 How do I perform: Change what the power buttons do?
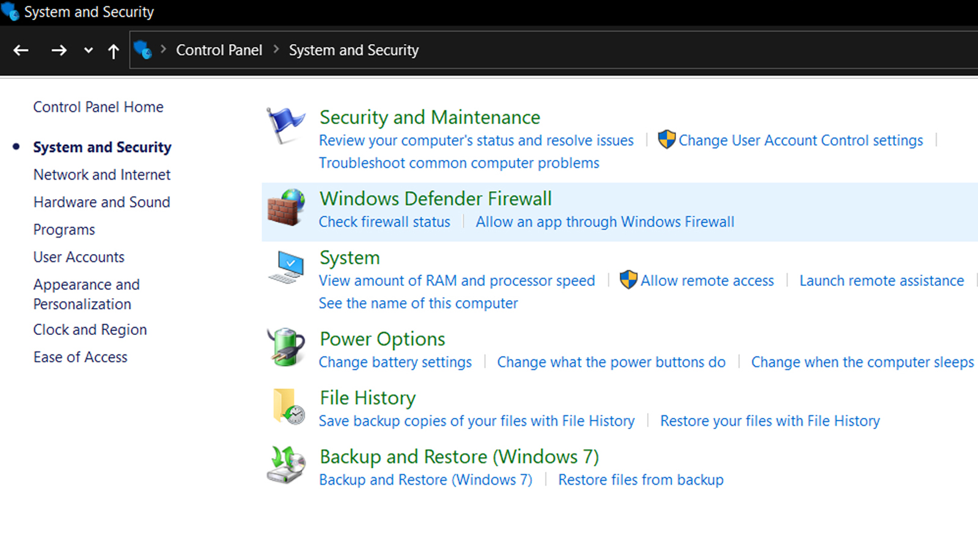point(611,362)
